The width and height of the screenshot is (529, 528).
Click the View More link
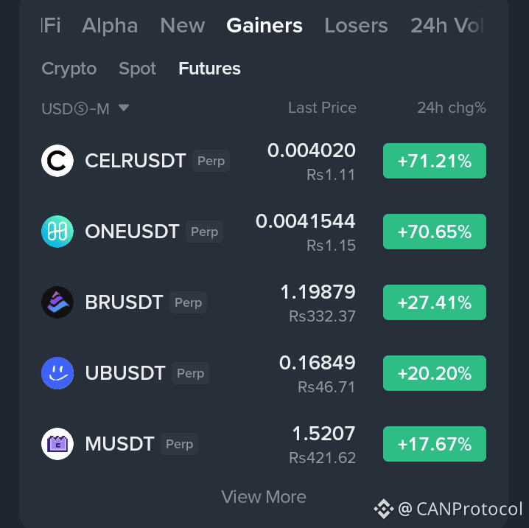(x=264, y=497)
